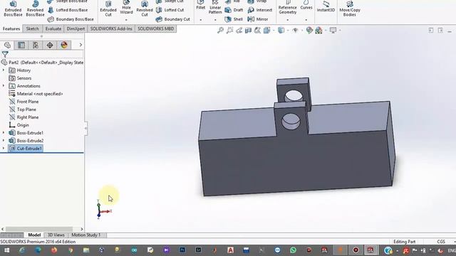Image resolution: width=456 pixels, height=256 pixels.
Task: Click the Apply Scene icon
Action: click(x=318, y=30)
